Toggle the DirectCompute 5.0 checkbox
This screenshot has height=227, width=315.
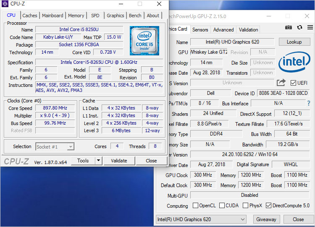(x=268, y=205)
